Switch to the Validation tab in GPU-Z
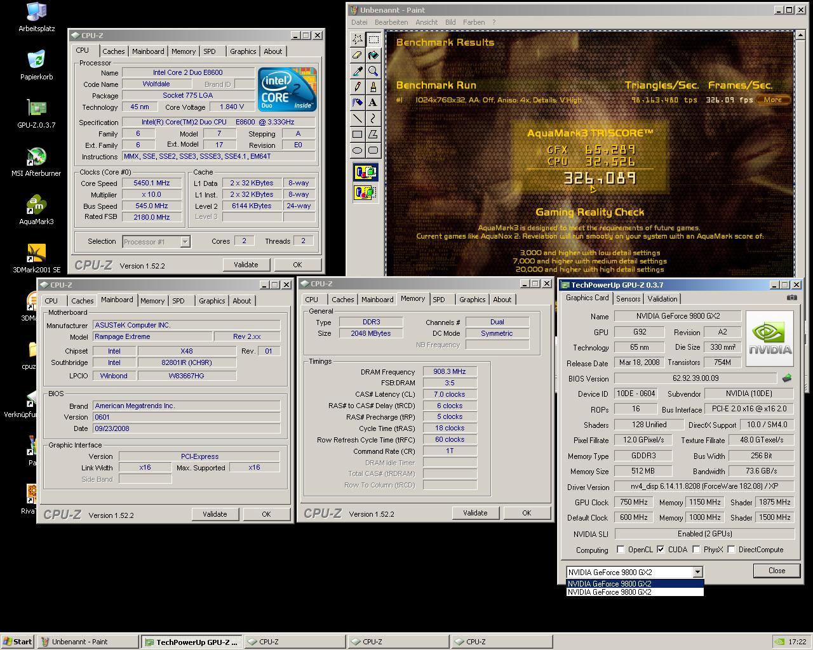 point(662,299)
